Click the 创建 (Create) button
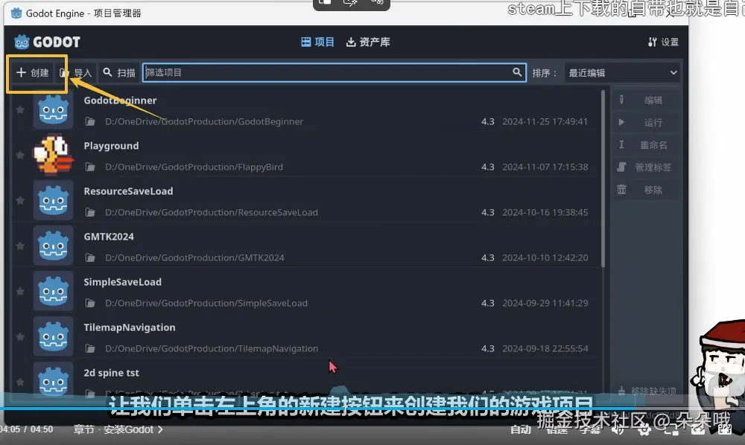The image size is (745, 445). pos(32,73)
